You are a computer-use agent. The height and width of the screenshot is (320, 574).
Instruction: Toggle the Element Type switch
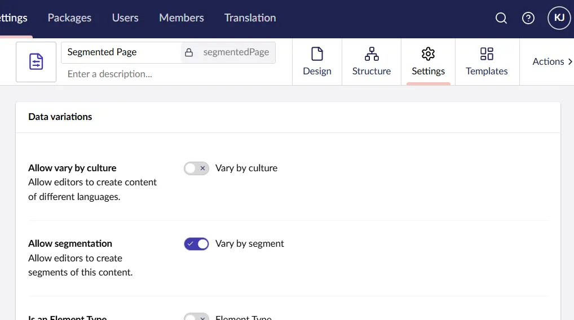point(196,317)
